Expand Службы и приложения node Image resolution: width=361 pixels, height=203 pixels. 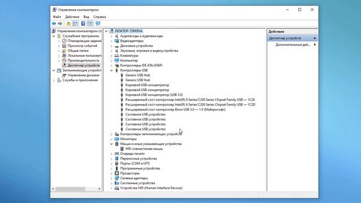pos(54,80)
